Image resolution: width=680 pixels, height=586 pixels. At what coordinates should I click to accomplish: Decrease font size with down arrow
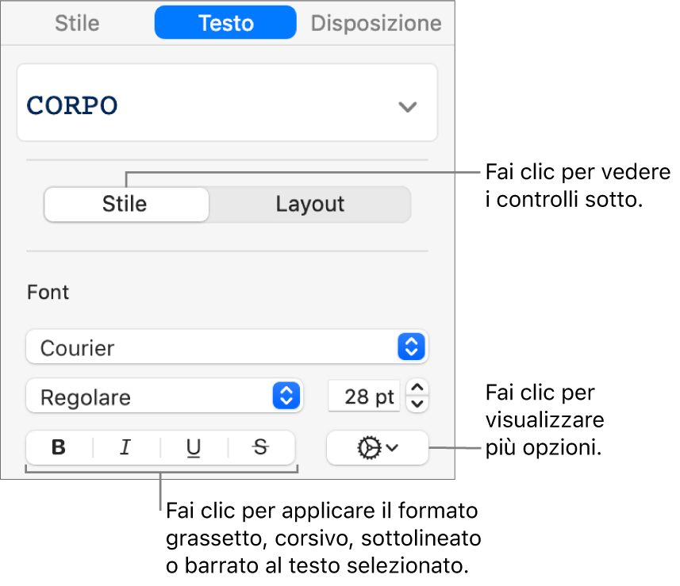point(417,404)
